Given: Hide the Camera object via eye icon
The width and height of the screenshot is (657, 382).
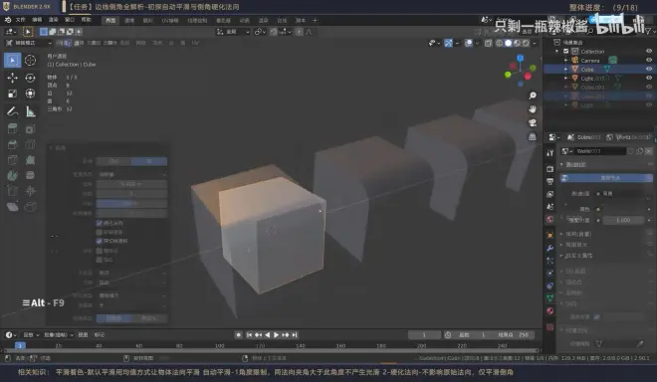Looking at the screenshot, I should pos(649,60).
